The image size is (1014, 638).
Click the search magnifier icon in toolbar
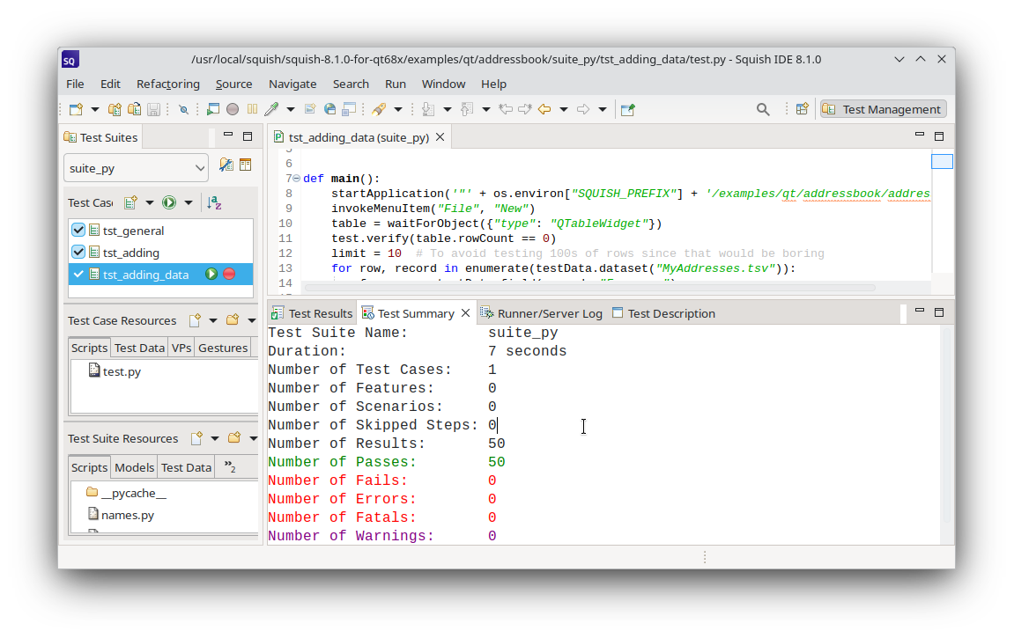[x=763, y=109]
